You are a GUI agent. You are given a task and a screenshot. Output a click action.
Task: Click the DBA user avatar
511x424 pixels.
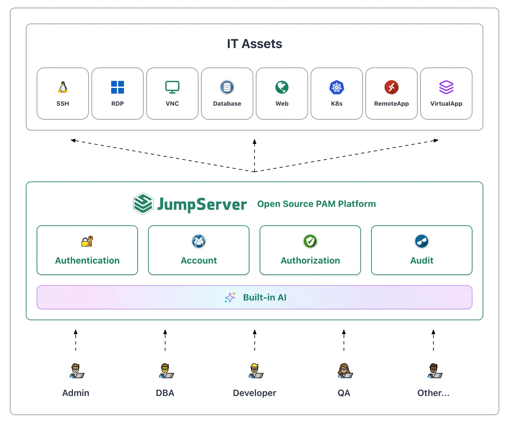click(166, 371)
